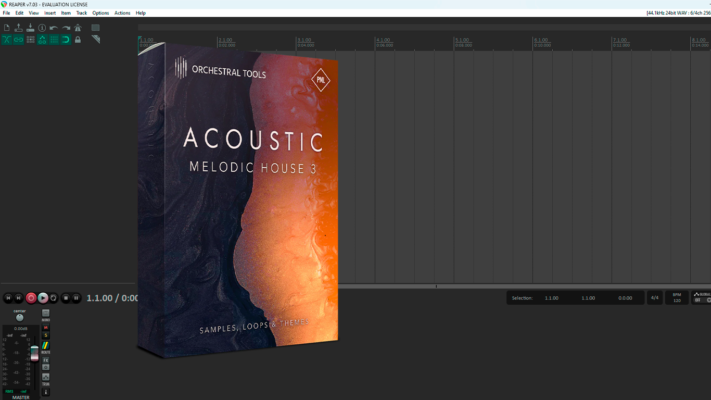711x400 pixels.
Task: Click the selection length field 0.0.00
Action: pos(625,298)
